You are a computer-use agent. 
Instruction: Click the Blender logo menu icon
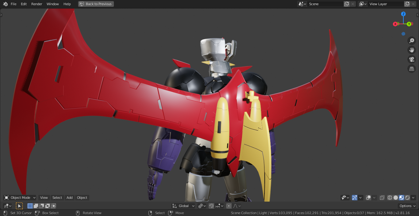(x=5, y=4)
